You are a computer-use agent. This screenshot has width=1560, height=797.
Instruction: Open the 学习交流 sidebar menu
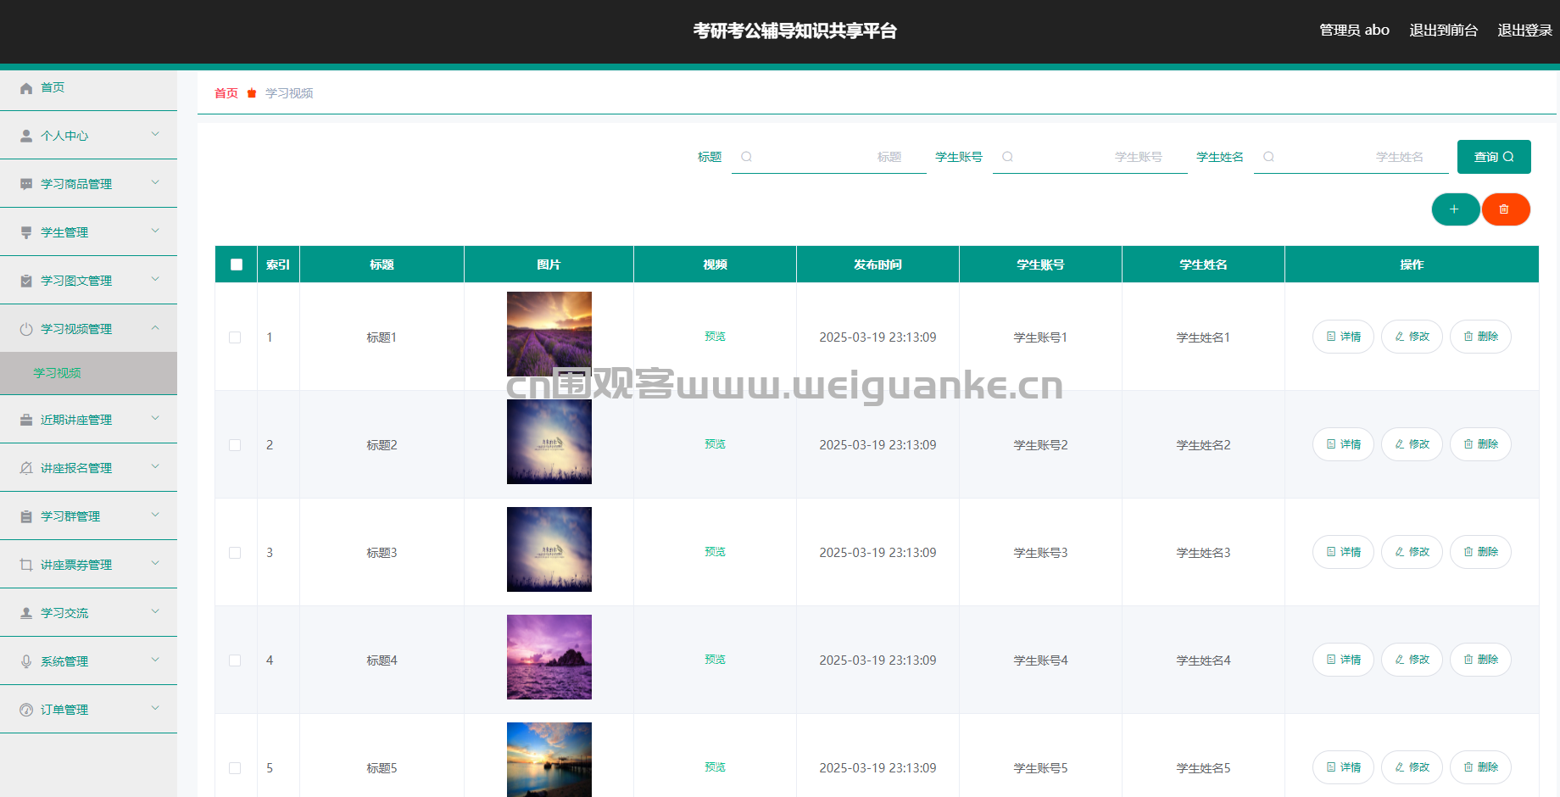tap(64, 613)
